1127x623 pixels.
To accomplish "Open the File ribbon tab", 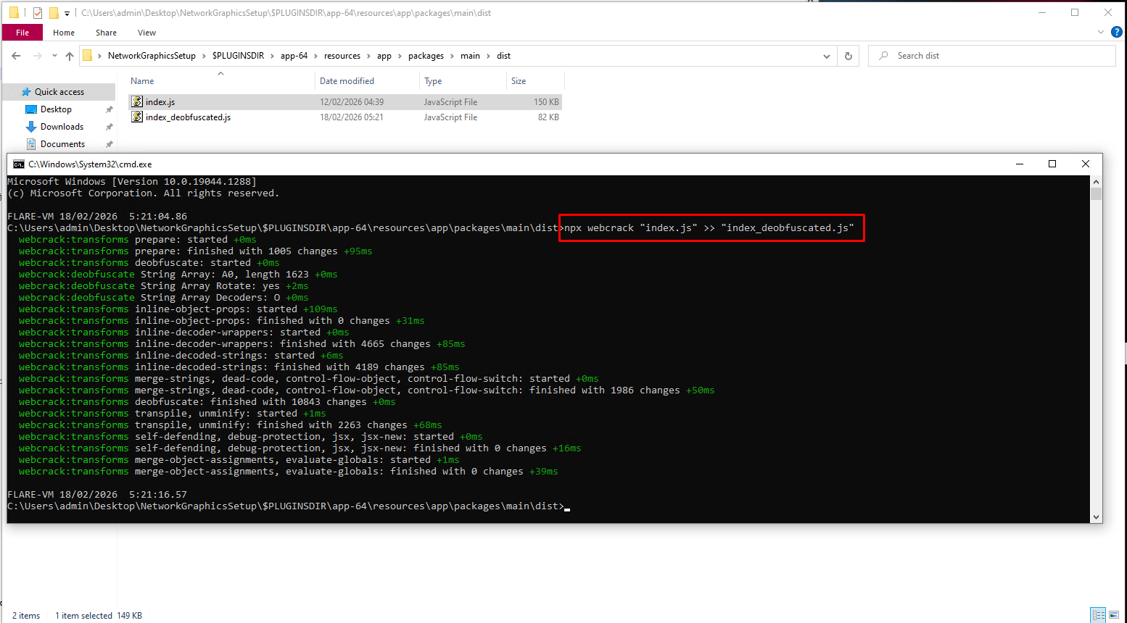I will point(22,33).
